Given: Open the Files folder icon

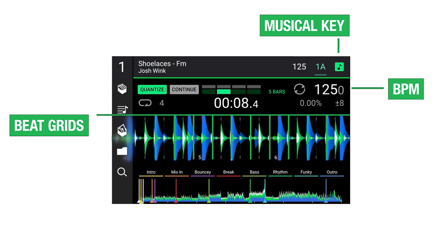Looking at the screenshot, I should click(x=122, y=151).
